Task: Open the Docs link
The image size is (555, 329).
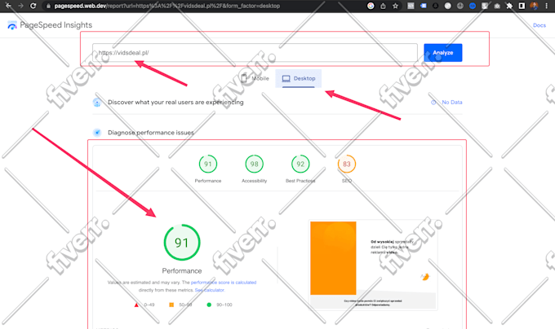Action: tap(539, 25)
